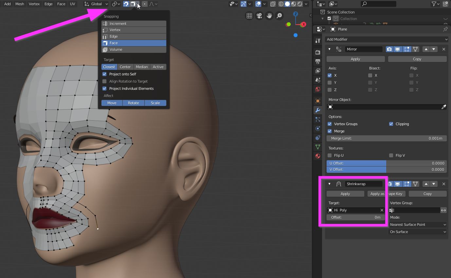The height and width of the screenshot is (278, 451).
Task: Toggle viewport overlays button
Action: 258,4
